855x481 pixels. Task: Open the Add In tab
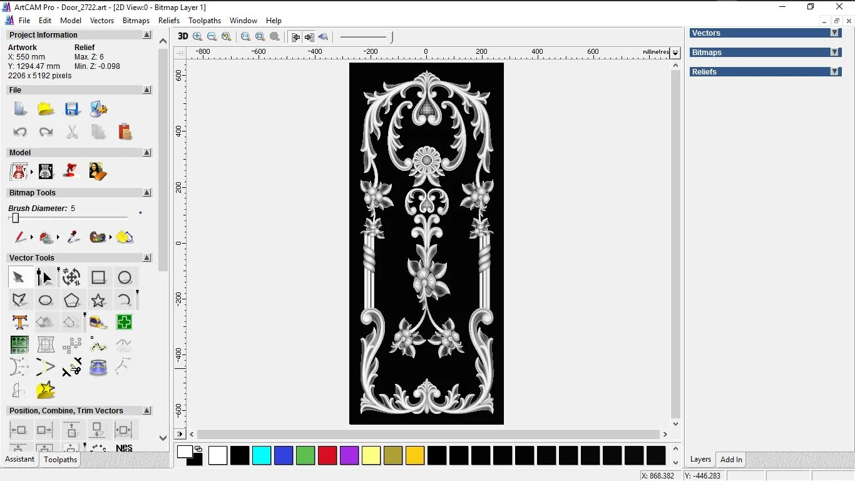(731, 460)
